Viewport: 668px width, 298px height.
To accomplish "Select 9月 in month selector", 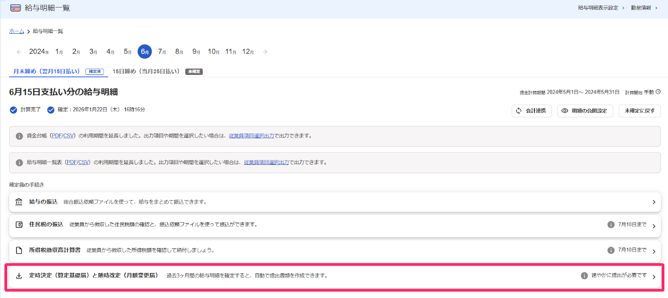I will pyautogui.click(x=196, y=52).
